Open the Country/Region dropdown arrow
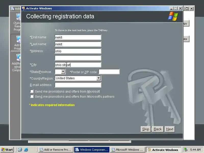 [98, 78]
